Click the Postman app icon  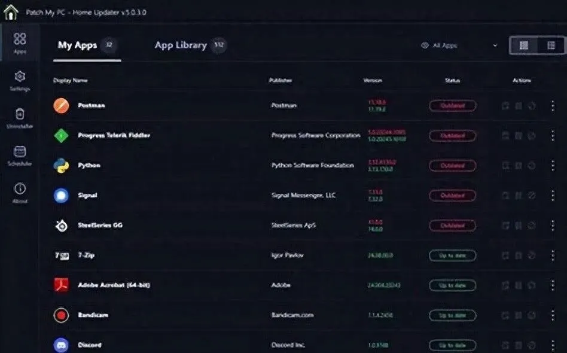pyautogui.click(x=61, y=106)
